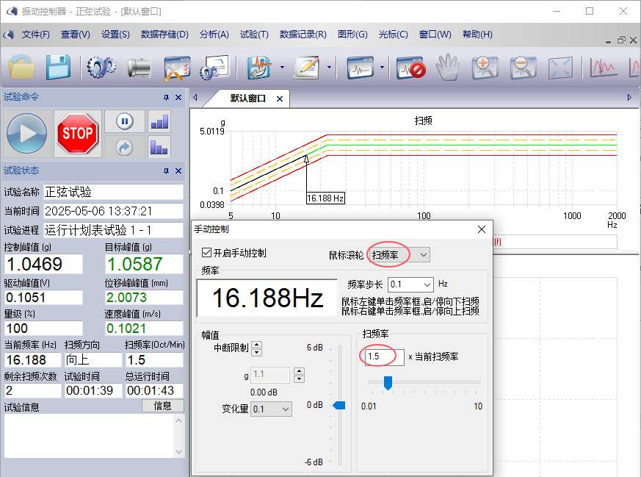Open dropdown arrow beside signal export icon

pos(282,67)
